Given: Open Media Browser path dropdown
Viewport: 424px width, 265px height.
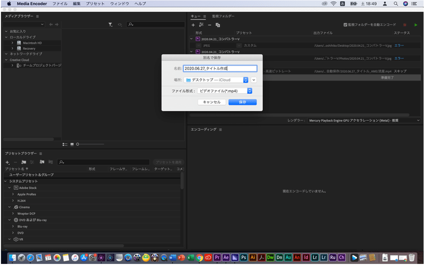Looking at the screenshot, I should coord(24,24).
